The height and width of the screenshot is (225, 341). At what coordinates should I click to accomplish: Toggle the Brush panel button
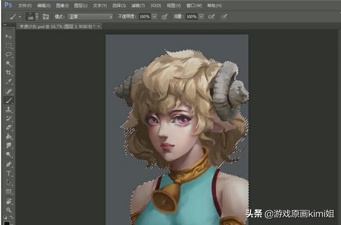pos(46,17)
